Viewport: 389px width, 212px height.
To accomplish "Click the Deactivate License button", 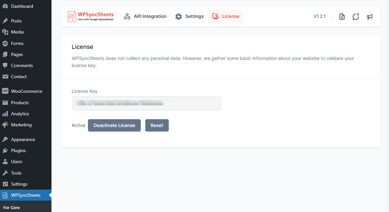I will 114,125.
